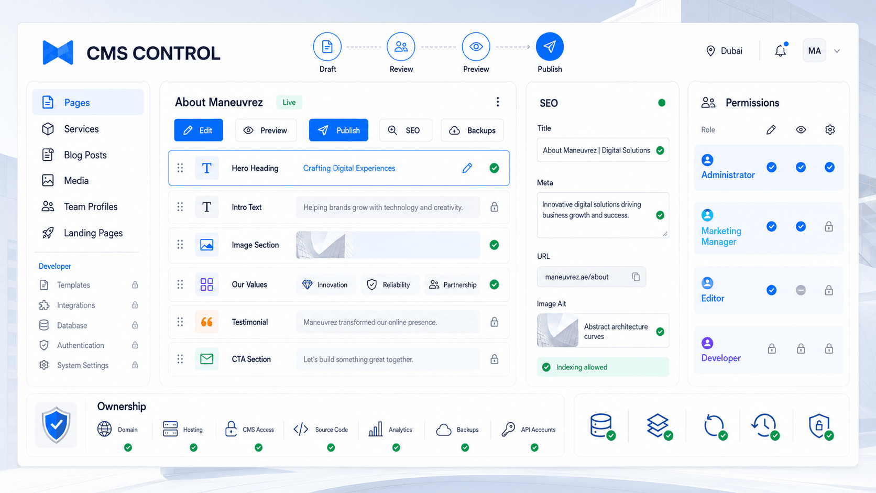The width and height of the screenshot is (876, 493).
Task: Click the Intro Text lock icon
Action: [494, 207]
